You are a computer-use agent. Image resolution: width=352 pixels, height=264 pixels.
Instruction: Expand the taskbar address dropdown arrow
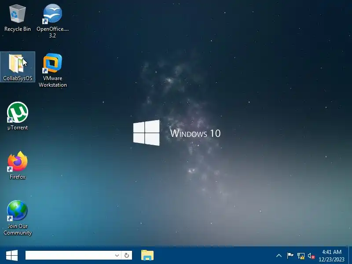coord(117,256)
